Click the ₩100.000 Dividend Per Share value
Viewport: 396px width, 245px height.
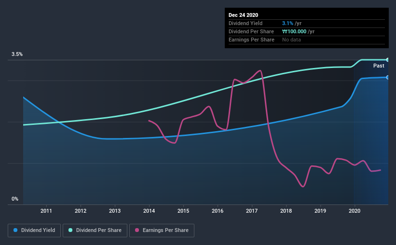coord(294,31)
